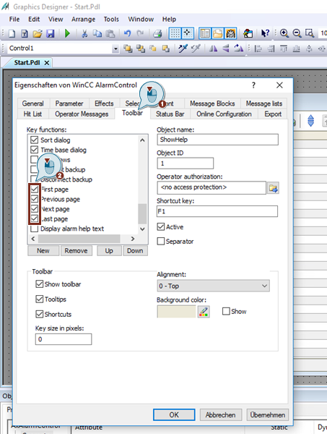
Task: Save the picture with floppy disk icon
Action: click(x=51, y=33)
